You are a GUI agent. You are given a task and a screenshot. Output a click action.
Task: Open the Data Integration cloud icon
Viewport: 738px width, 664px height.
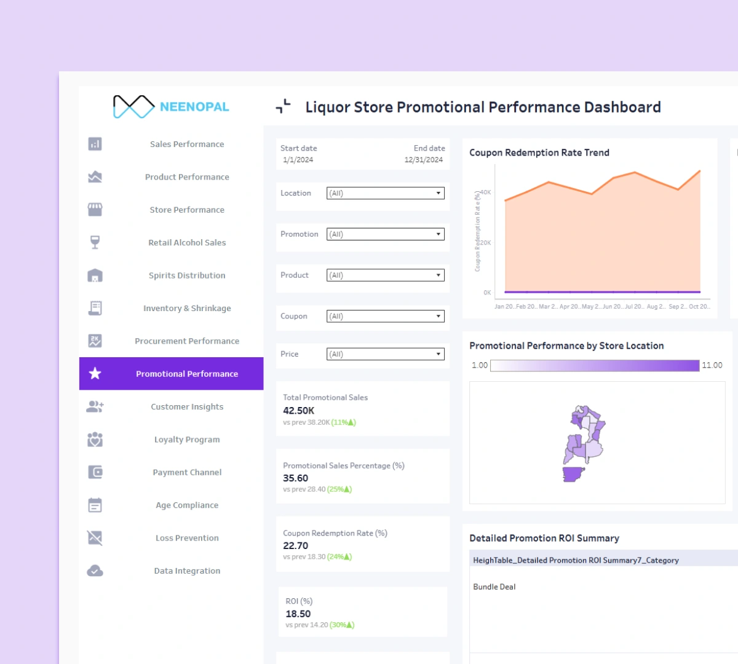pyautogui.click(x=95, y=571)
